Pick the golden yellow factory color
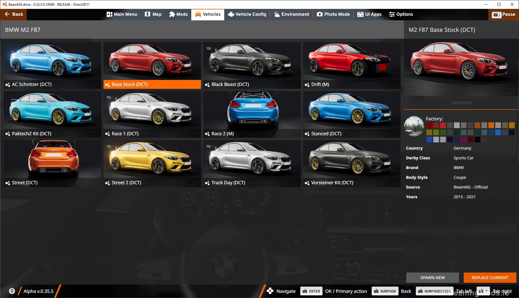Viewport: 519px width, 298px height. click(512, 125)
